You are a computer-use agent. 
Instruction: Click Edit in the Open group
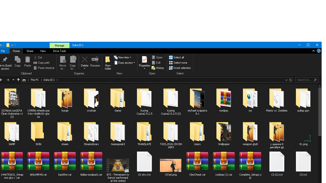coord(156,63)
